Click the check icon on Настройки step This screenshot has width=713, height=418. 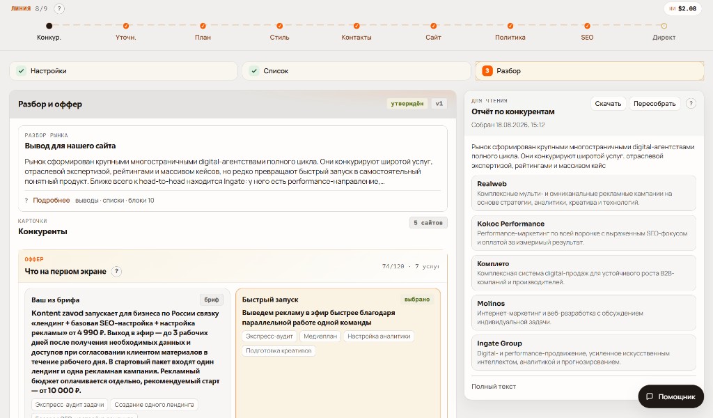[21, 71]
